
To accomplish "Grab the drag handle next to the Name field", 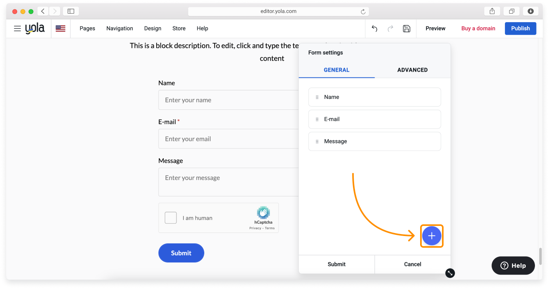I will pos(317,97).
